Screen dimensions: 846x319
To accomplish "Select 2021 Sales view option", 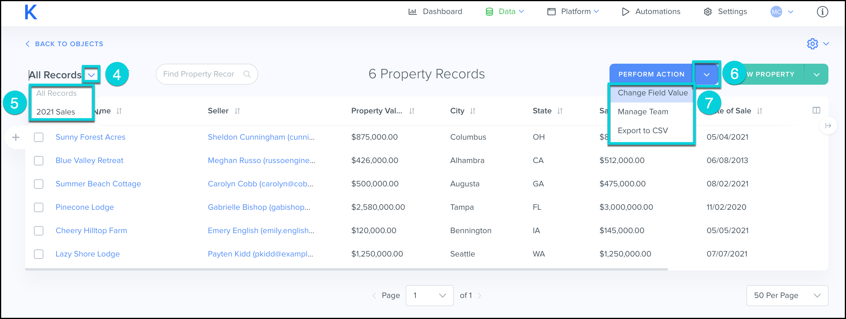I will [56, 112].
